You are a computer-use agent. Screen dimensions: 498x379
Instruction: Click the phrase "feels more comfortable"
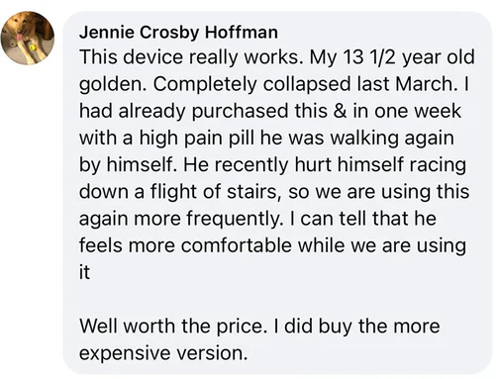tap(185, 245)
